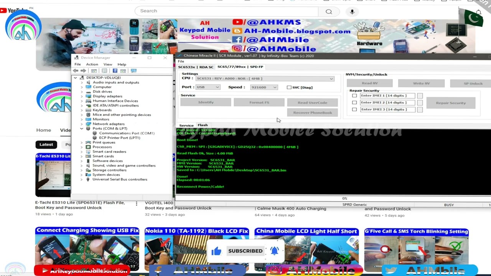Image resolution: width=491 pixels, height=276 pixels.
Task: Click the YouTube Search input field
Action: (226, 11)
